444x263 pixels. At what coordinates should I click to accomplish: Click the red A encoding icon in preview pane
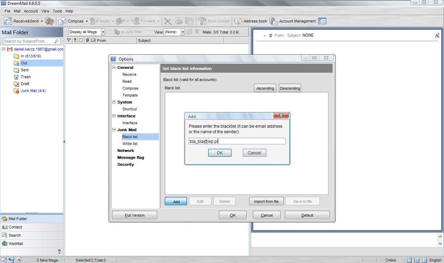point(437,35)
